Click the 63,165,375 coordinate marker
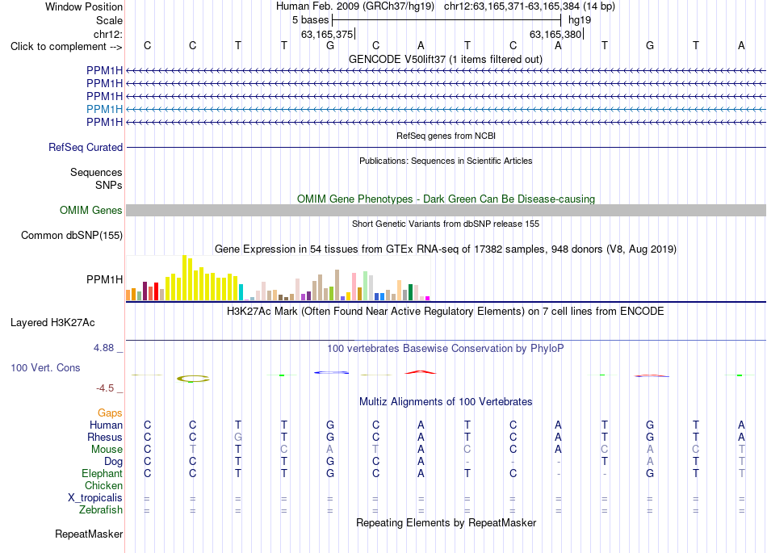 pos(327,34)
